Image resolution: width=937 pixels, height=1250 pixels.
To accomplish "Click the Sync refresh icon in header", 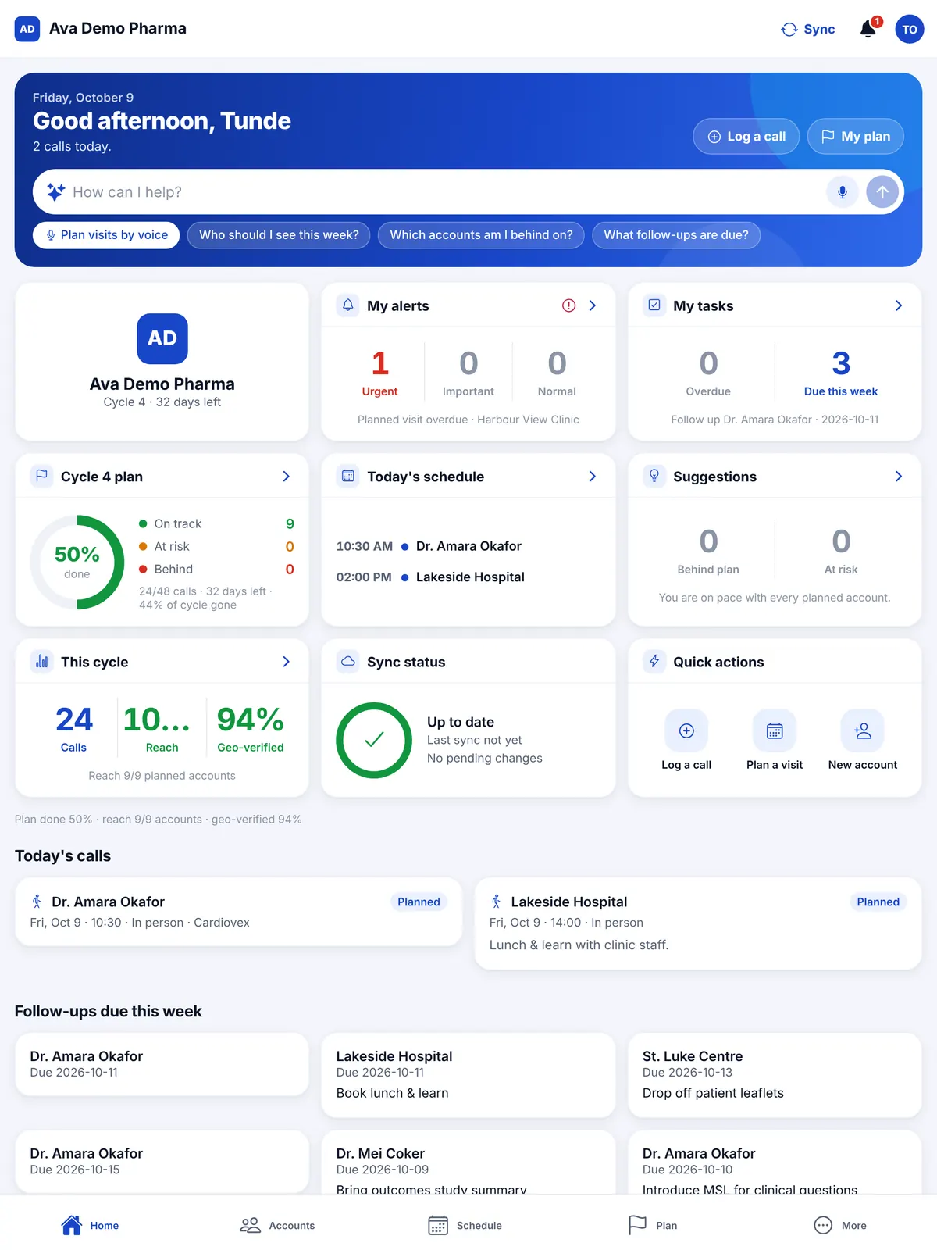I will point(789,29).
